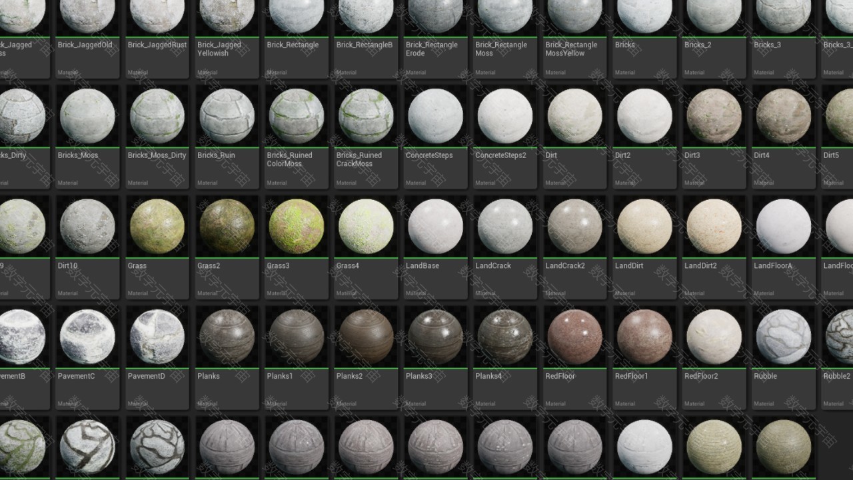Viewport: 853px width, 480px height.
Task: Select the Bricks_Ruined CrackMoss material
Action: pyautogui.click(x=366, y=136)
